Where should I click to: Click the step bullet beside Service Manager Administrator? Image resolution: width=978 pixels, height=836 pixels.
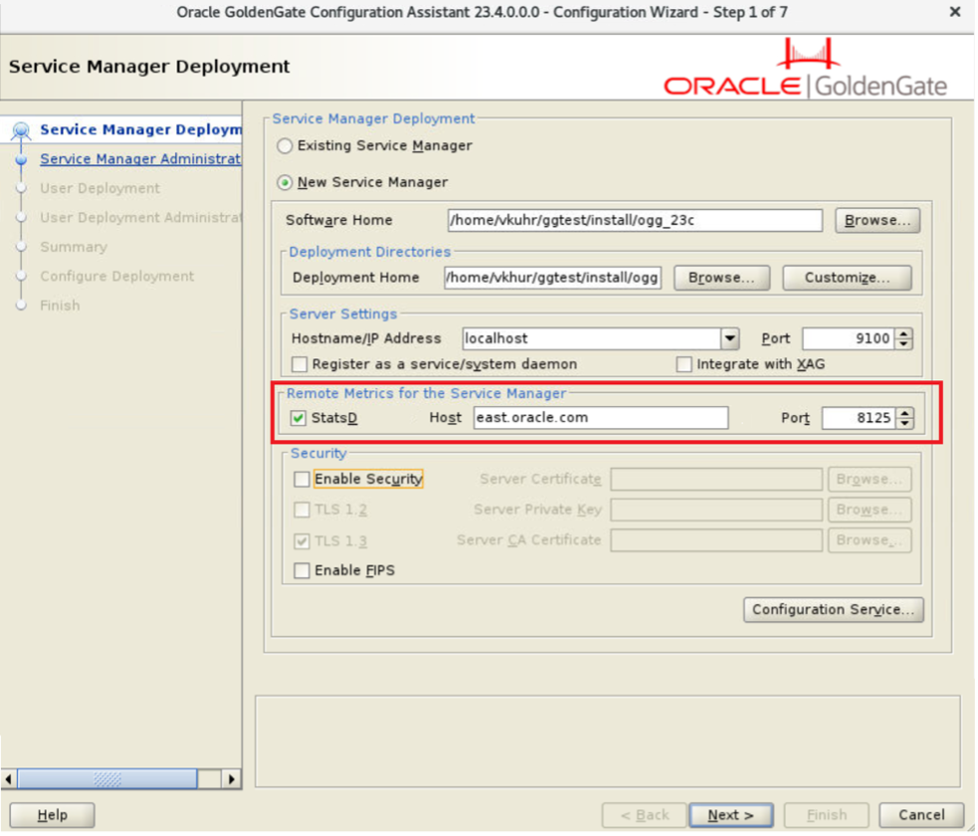(21, 159)
